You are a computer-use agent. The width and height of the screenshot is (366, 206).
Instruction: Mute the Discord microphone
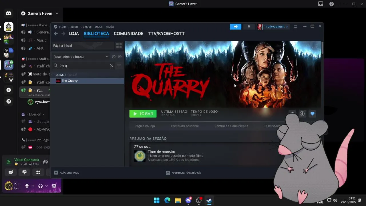pyautogui.click(x=27, y=186)
